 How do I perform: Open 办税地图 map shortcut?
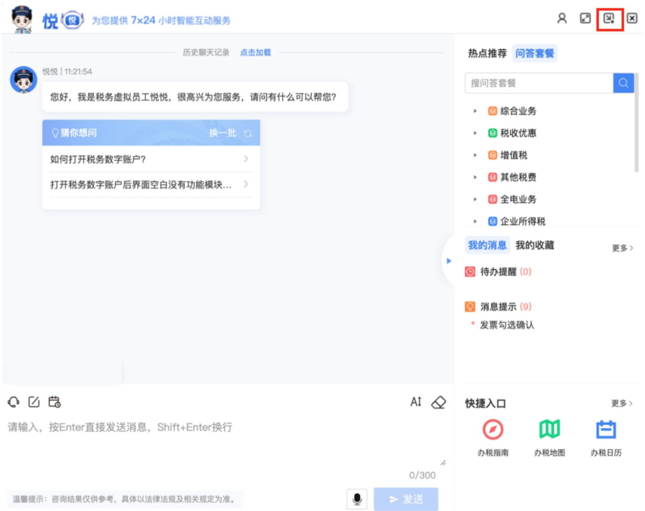tap(549, 430)
